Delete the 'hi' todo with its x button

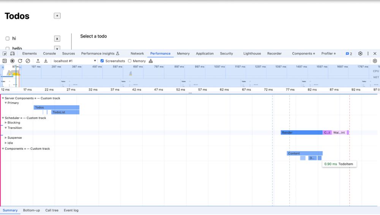coord(57,39)
